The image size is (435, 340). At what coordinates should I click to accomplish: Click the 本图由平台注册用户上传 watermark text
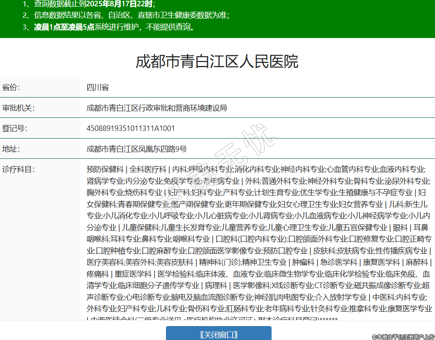(403, 336)
